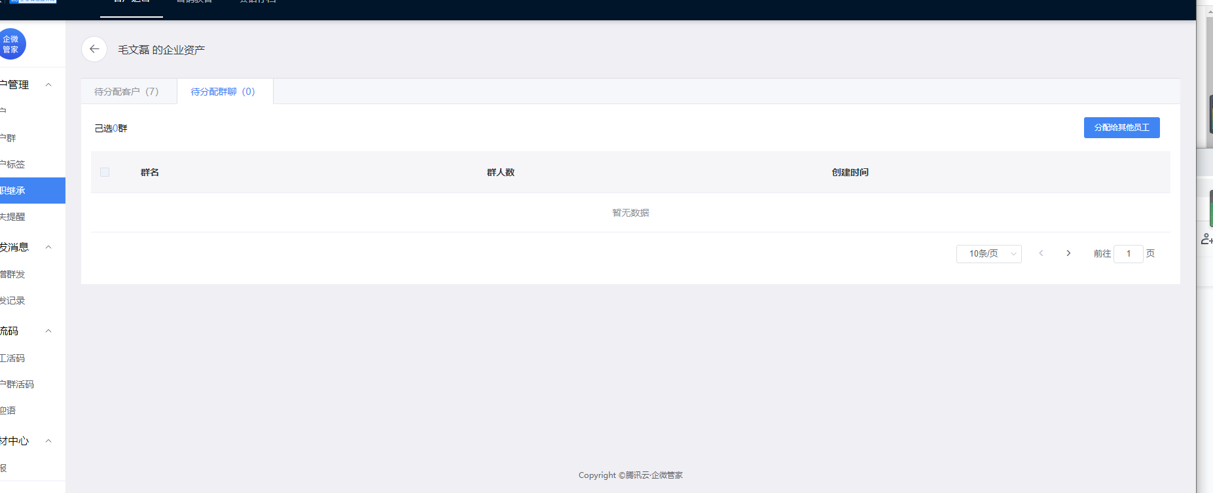Click the back arrow beside 毛文磊 的企业资产
This screenshot has width=1213, height=493.
point(94,49)
